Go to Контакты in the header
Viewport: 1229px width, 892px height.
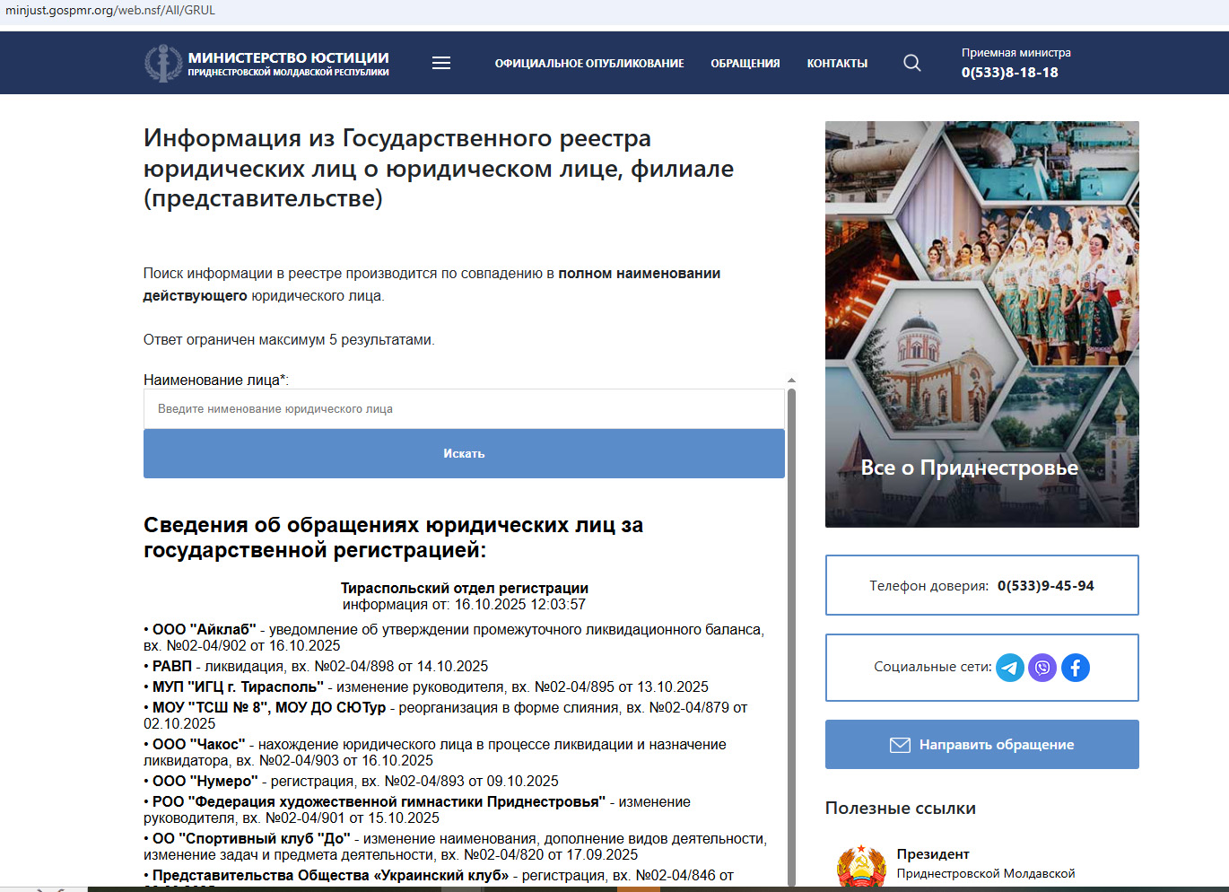(x=836, y=64)
